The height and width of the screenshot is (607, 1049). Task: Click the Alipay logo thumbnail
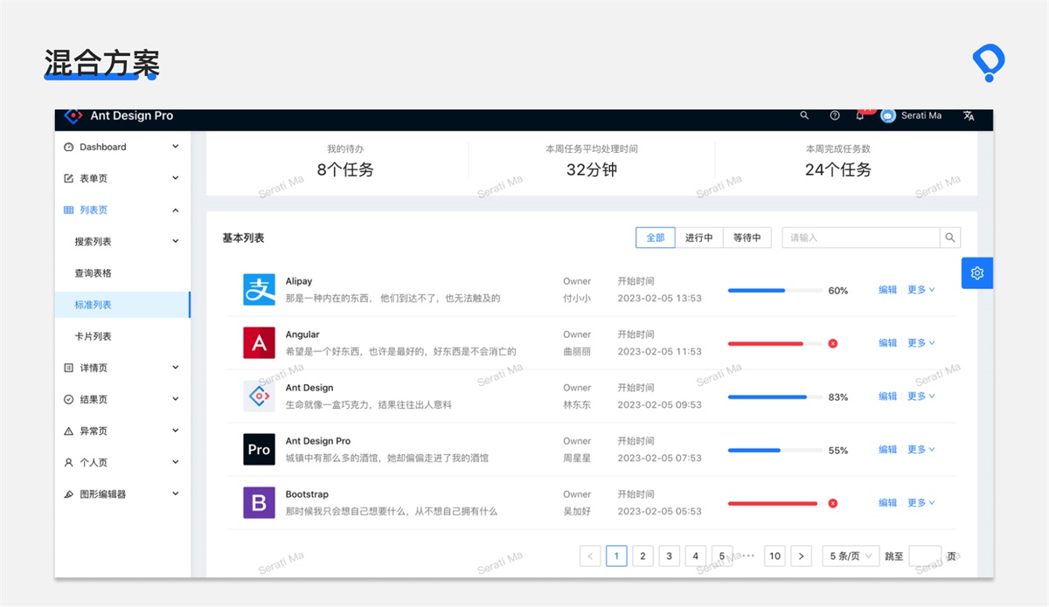[259, 290]
